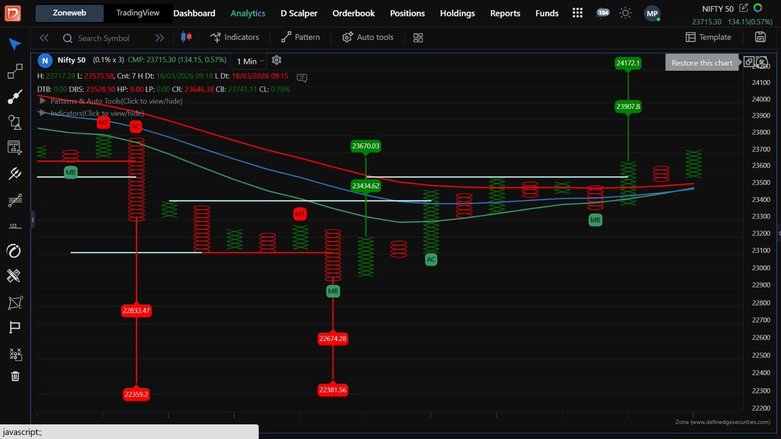Screen dimensions: 781x439
Task: Select the trend line drawing tool
Action: pyautogui.click(x=14, y=97)
